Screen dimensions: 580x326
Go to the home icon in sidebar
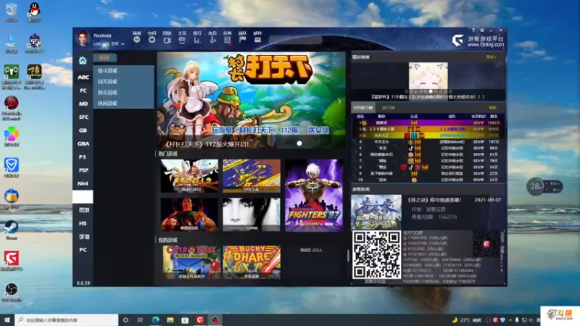(83, 61)
